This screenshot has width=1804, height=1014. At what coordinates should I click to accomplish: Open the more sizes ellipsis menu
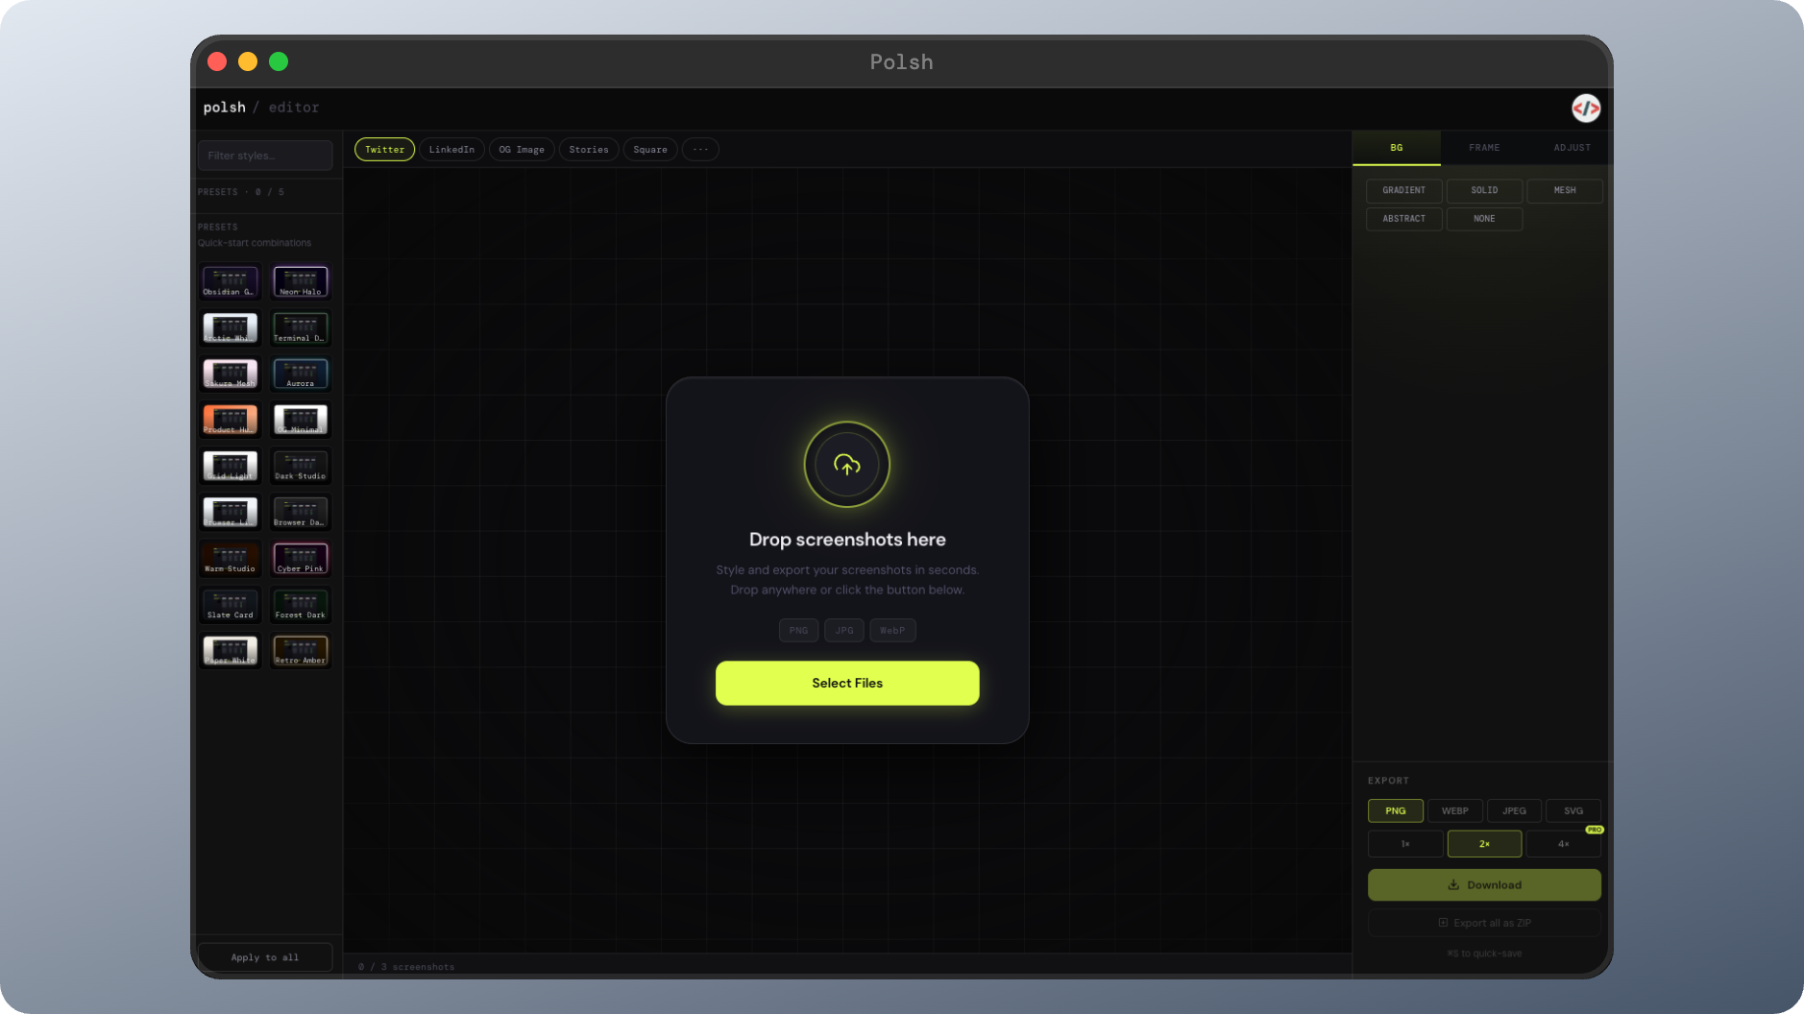click(700, 150)
